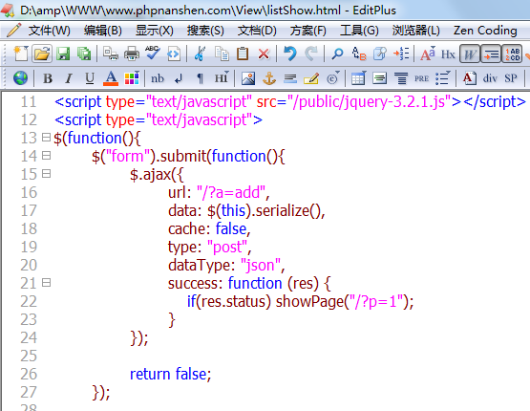Open the Replace tool icon
530x411 pixels.
pyautogui.click(x=359, y=54)
